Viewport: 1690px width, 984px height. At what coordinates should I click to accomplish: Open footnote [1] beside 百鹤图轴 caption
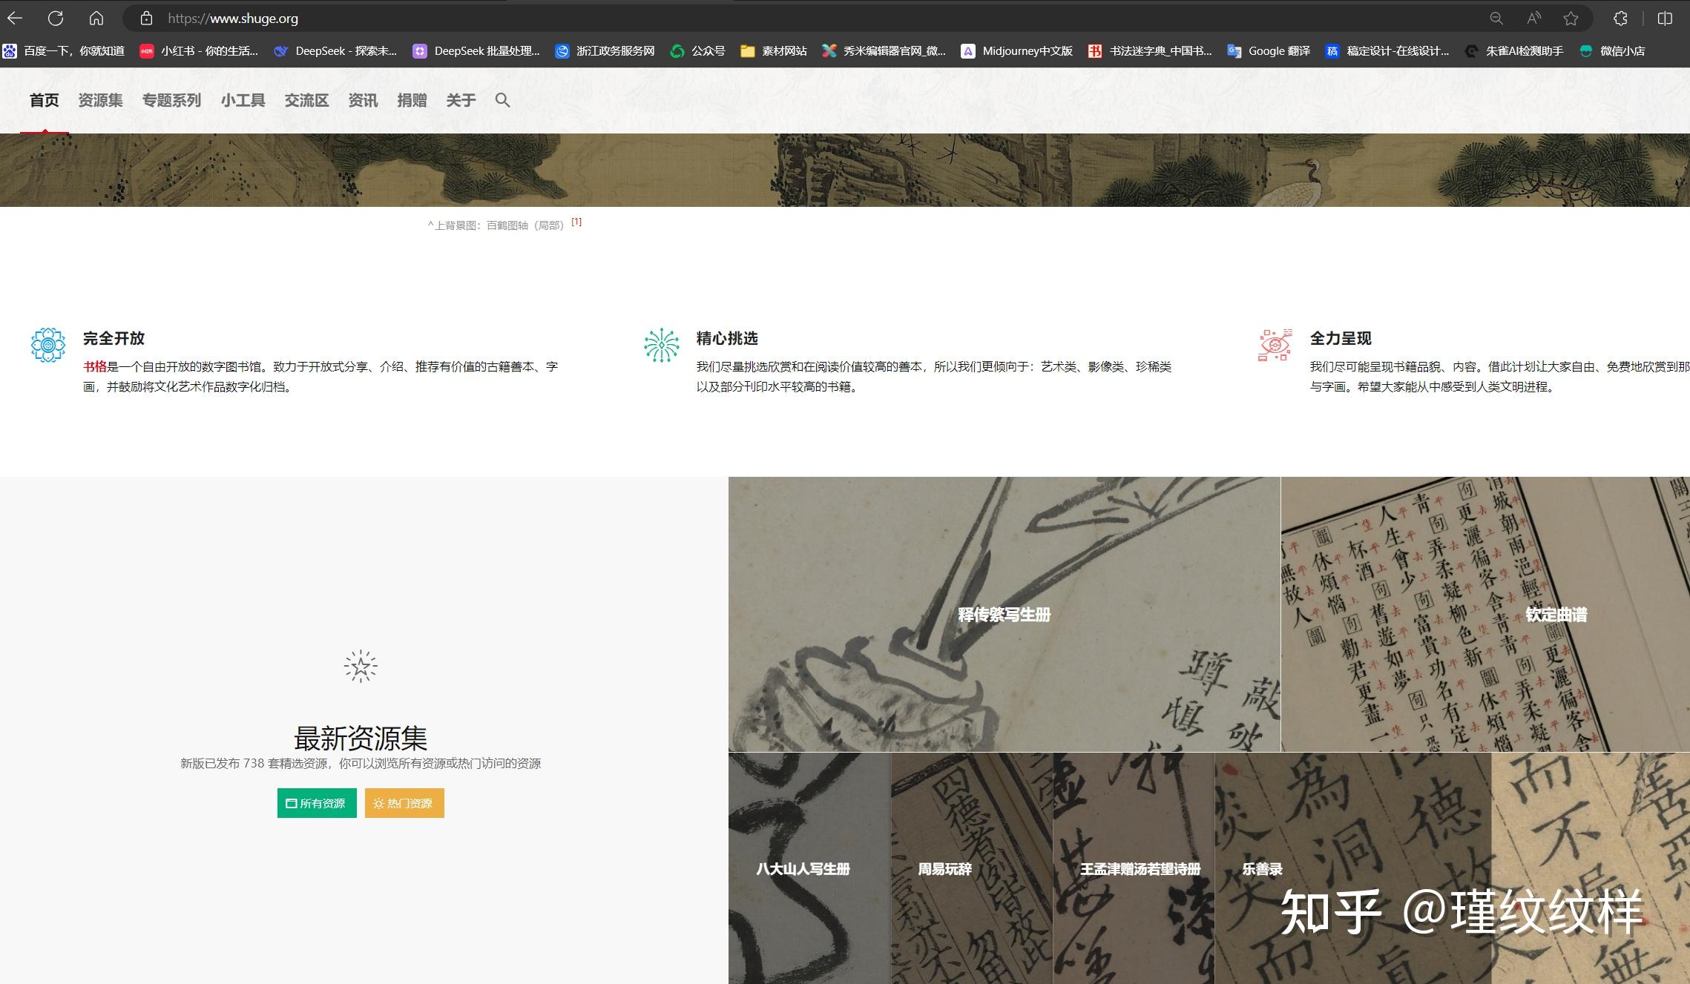[x=576, y=222]
